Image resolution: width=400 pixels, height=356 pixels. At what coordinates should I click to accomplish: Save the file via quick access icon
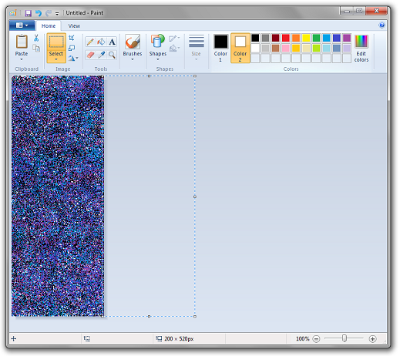(x=28, y=13)
